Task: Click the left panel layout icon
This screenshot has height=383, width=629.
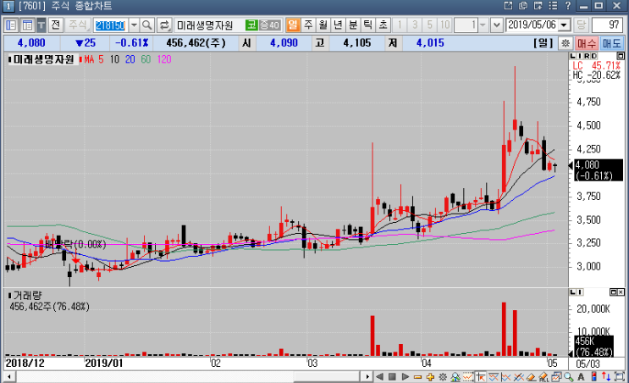Action: 11,25
